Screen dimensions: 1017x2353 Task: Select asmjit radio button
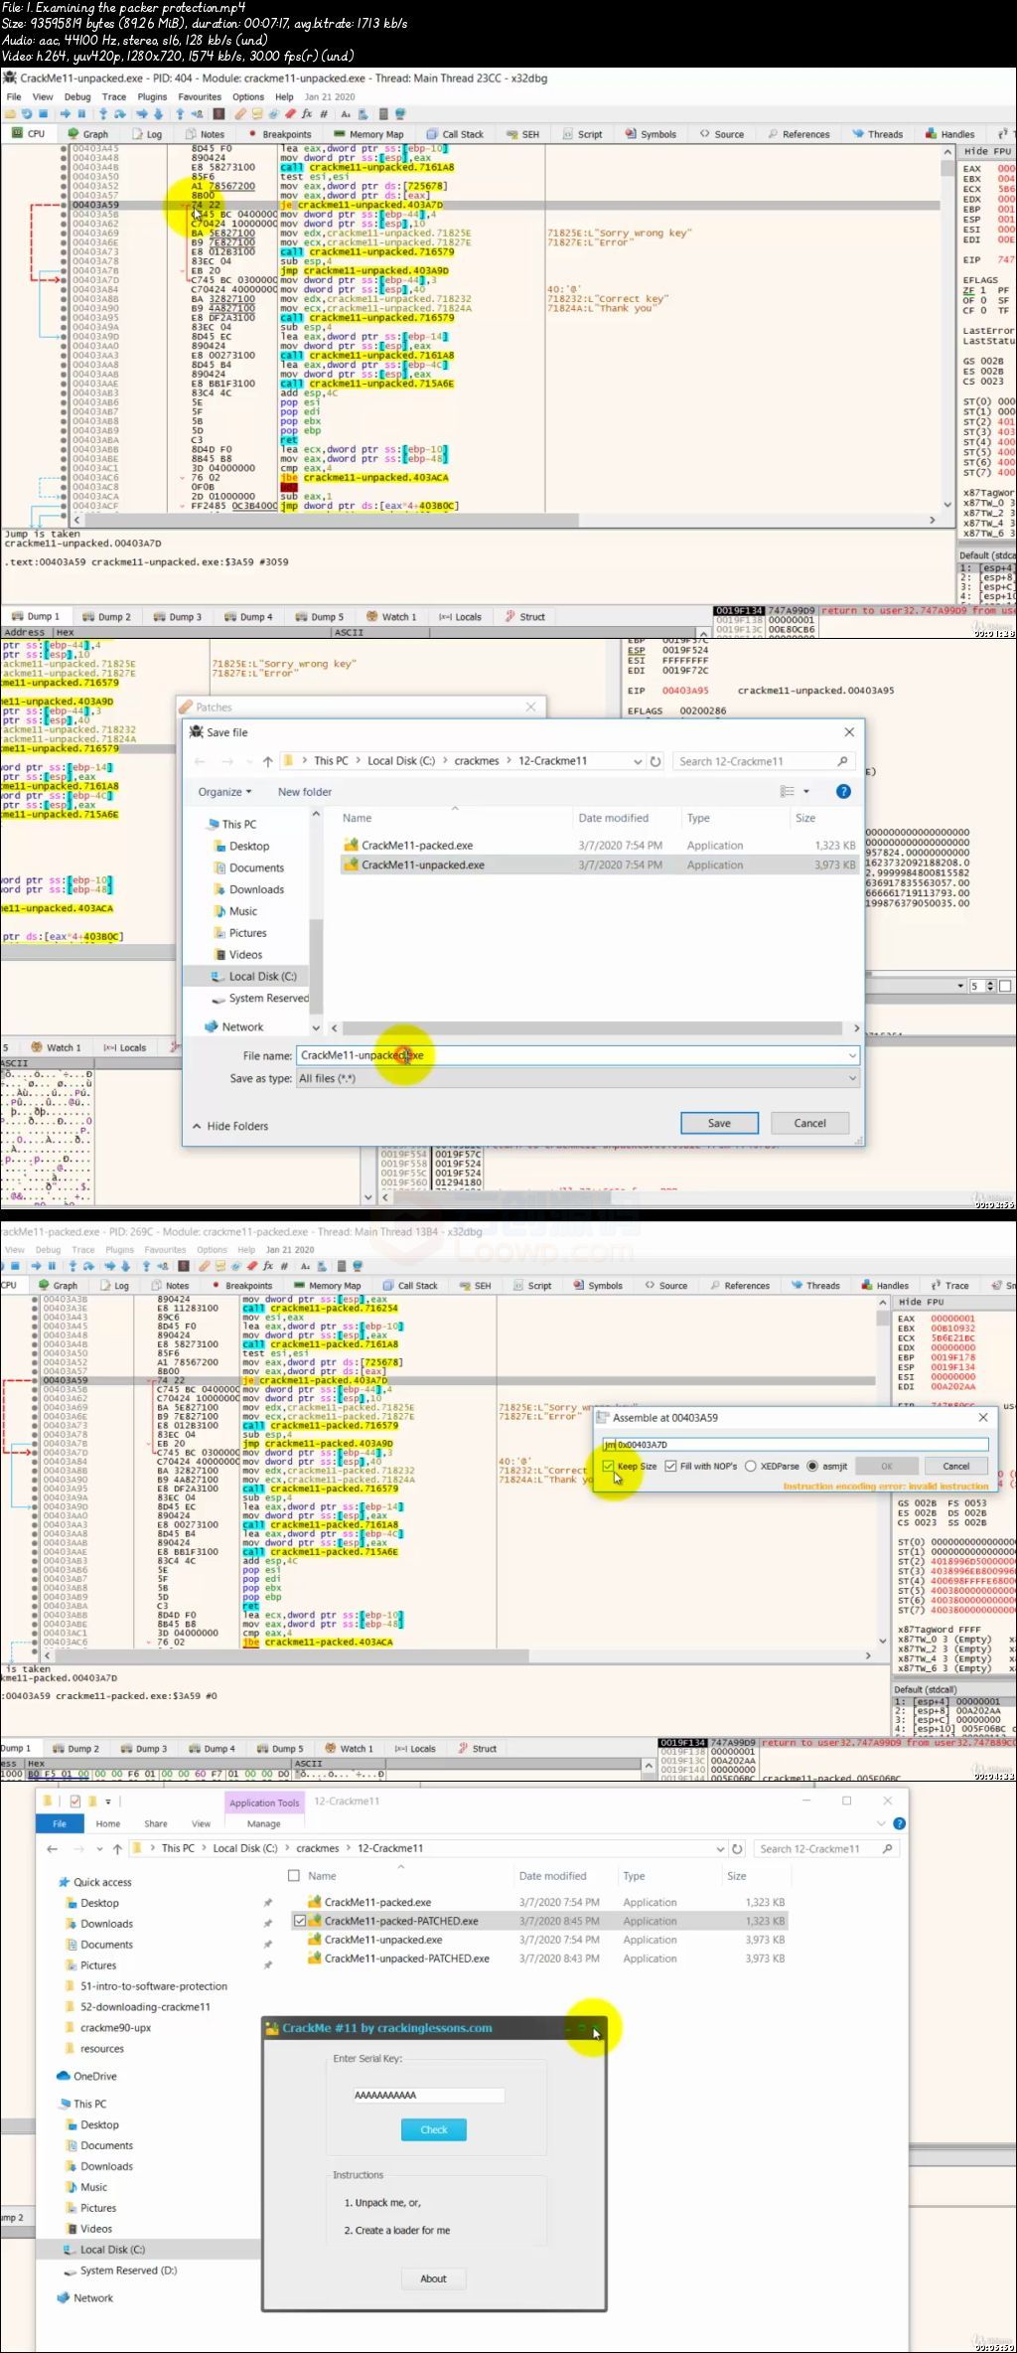point(812,1466)
